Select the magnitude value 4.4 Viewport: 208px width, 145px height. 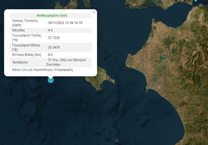point(50,30)
